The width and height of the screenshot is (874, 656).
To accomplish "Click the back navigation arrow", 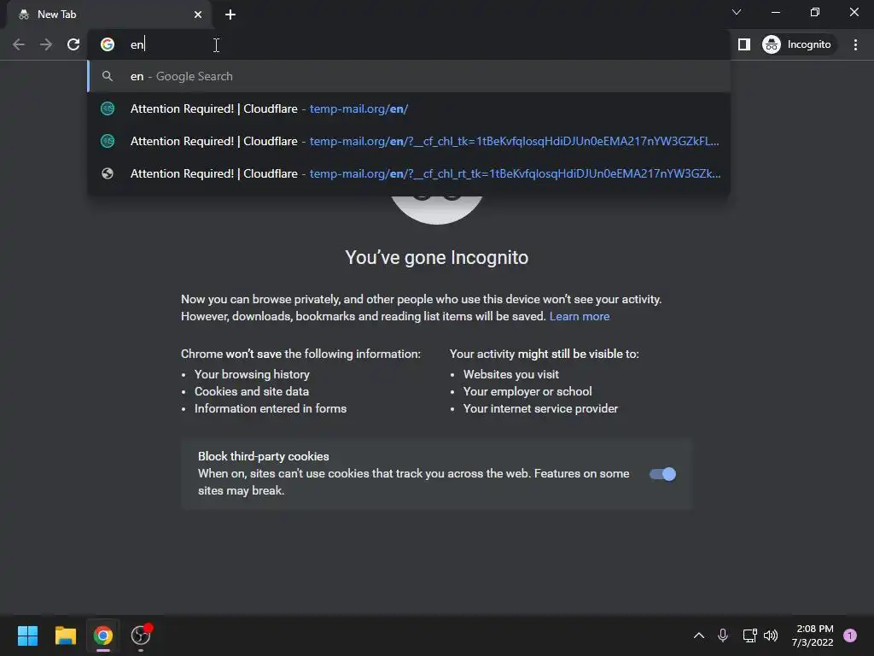I will [19, 44].
